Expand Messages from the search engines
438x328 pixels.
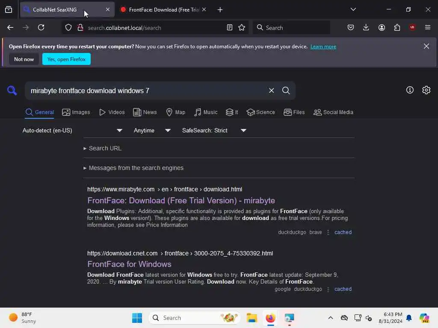pyautogui.click(x=133, y=168)
